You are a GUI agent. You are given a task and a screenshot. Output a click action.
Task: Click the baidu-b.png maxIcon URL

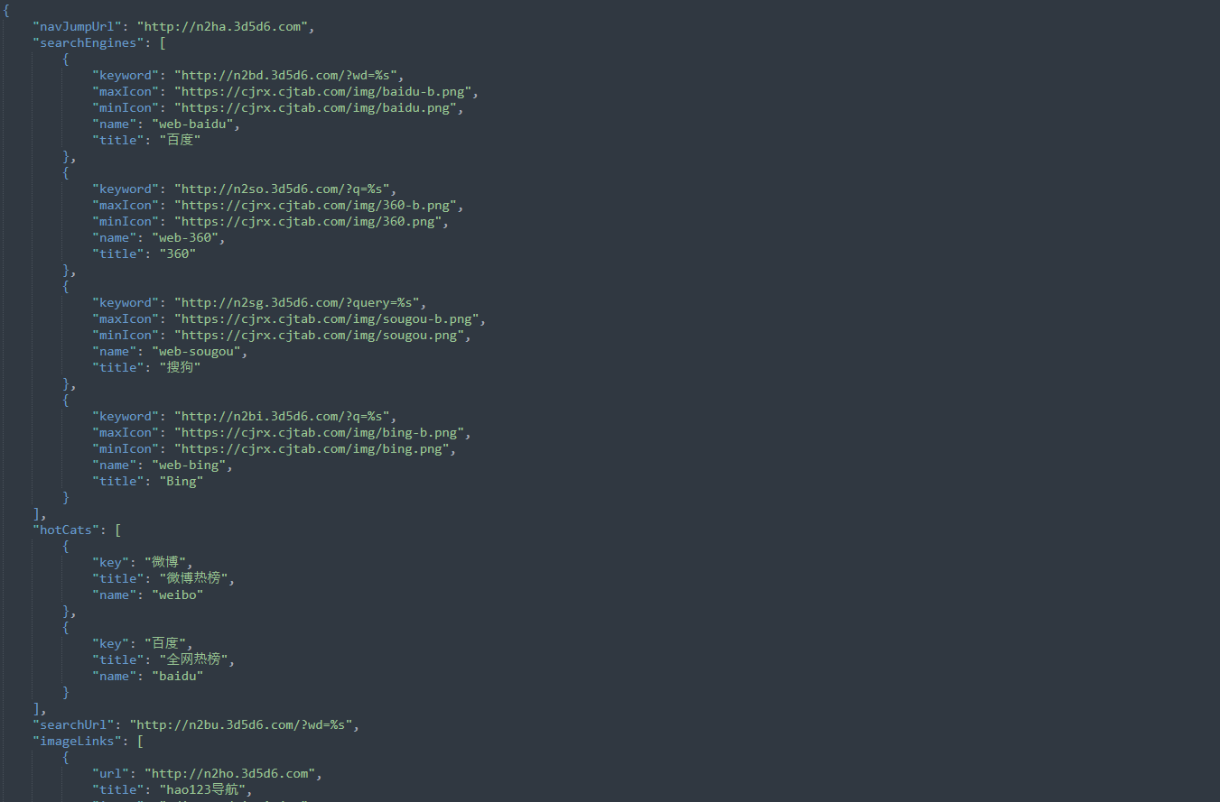(x=325, y=91)
